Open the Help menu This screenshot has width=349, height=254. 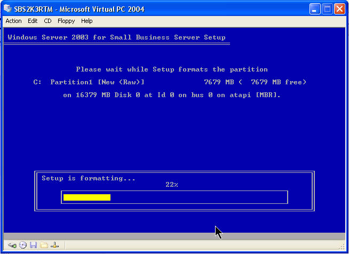click(86, 21)
